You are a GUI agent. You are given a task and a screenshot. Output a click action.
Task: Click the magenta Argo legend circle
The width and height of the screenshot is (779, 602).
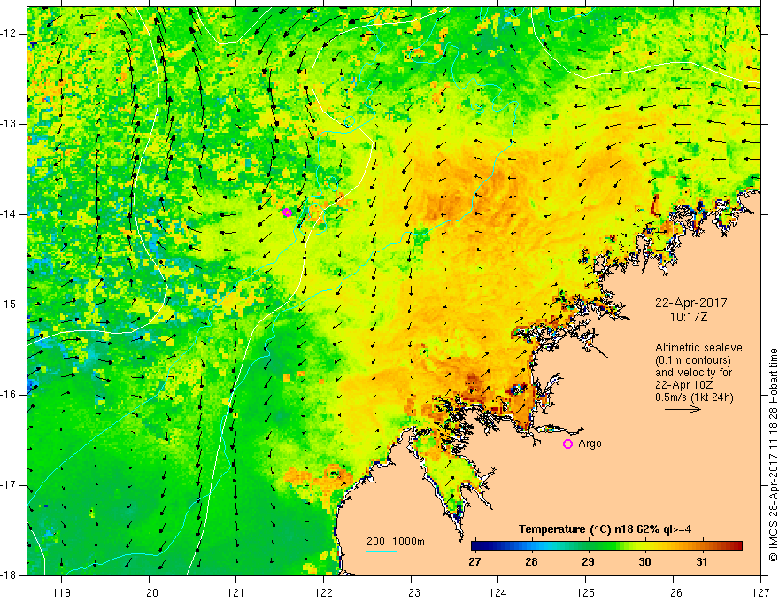567,444
